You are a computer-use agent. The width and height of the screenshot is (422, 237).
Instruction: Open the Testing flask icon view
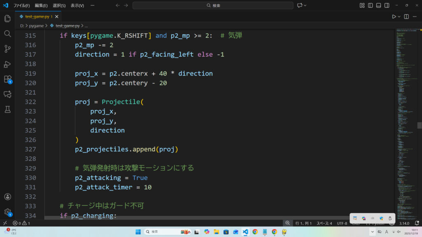tap(7, 109)
